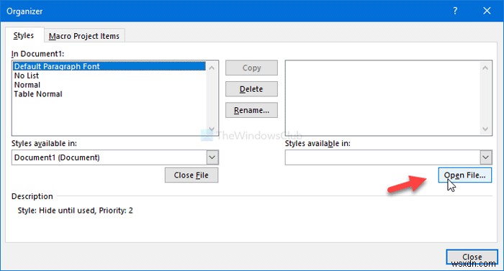Screen dimensions: 504x271
Task: Select the No List style
Action: pos(109,75)
